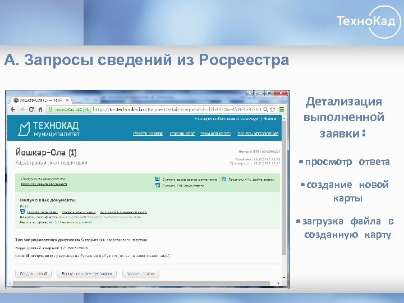Click the document icon under КПТ
Screen dimensions: 404x303
(22, 212)
